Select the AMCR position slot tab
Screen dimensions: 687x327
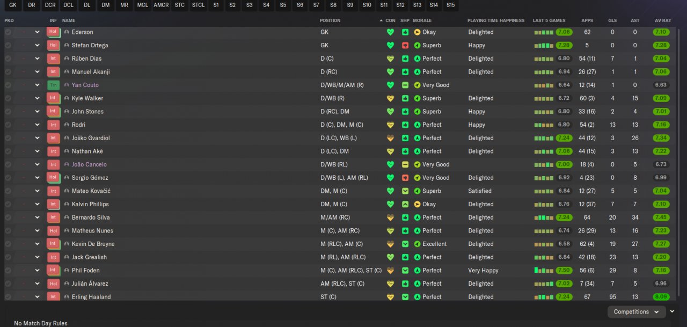[x=161, y=5]
